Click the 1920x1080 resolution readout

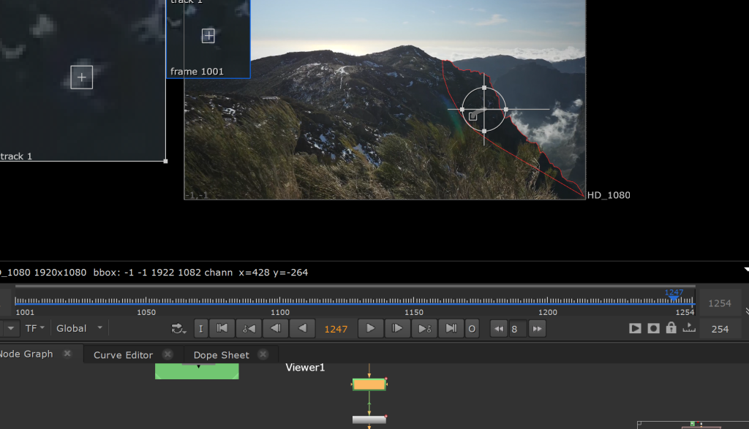(x=60, y=273)
